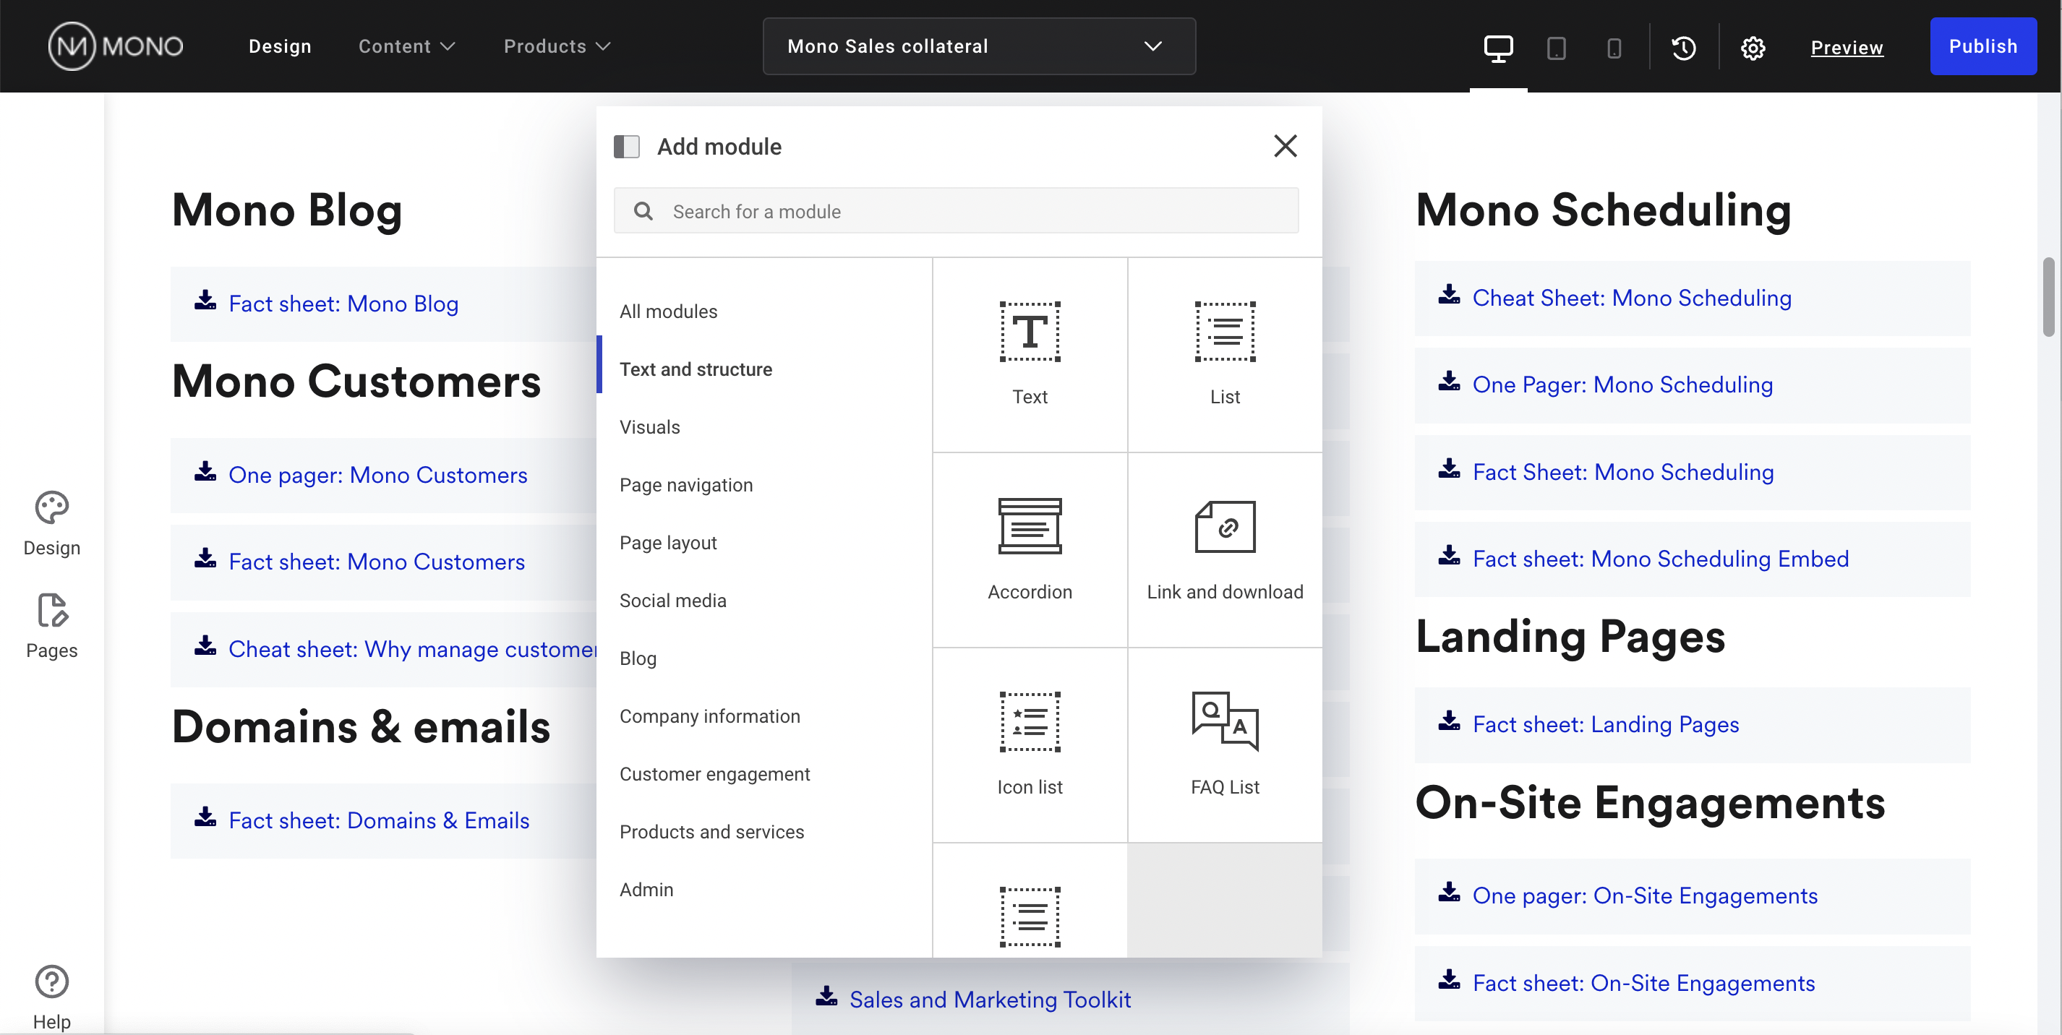
Task: Select Page layout category
Action: 667,543
